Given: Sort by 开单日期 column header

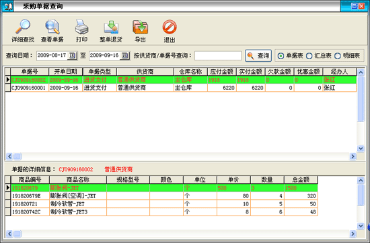Looking at the screenshot, I should coord(66,72).
